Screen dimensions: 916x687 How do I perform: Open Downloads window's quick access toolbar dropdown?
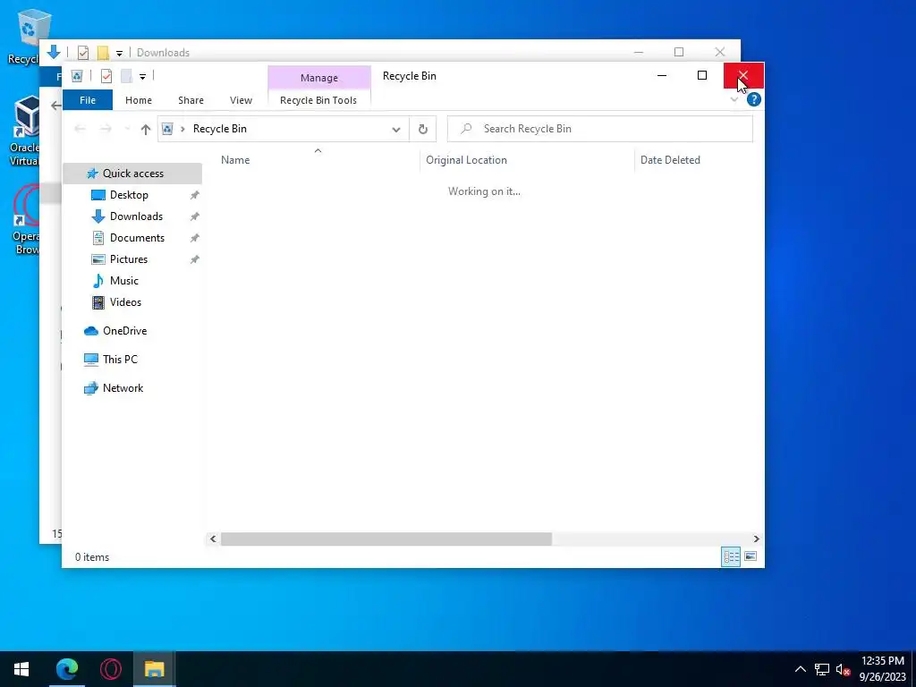coord(119,54)
